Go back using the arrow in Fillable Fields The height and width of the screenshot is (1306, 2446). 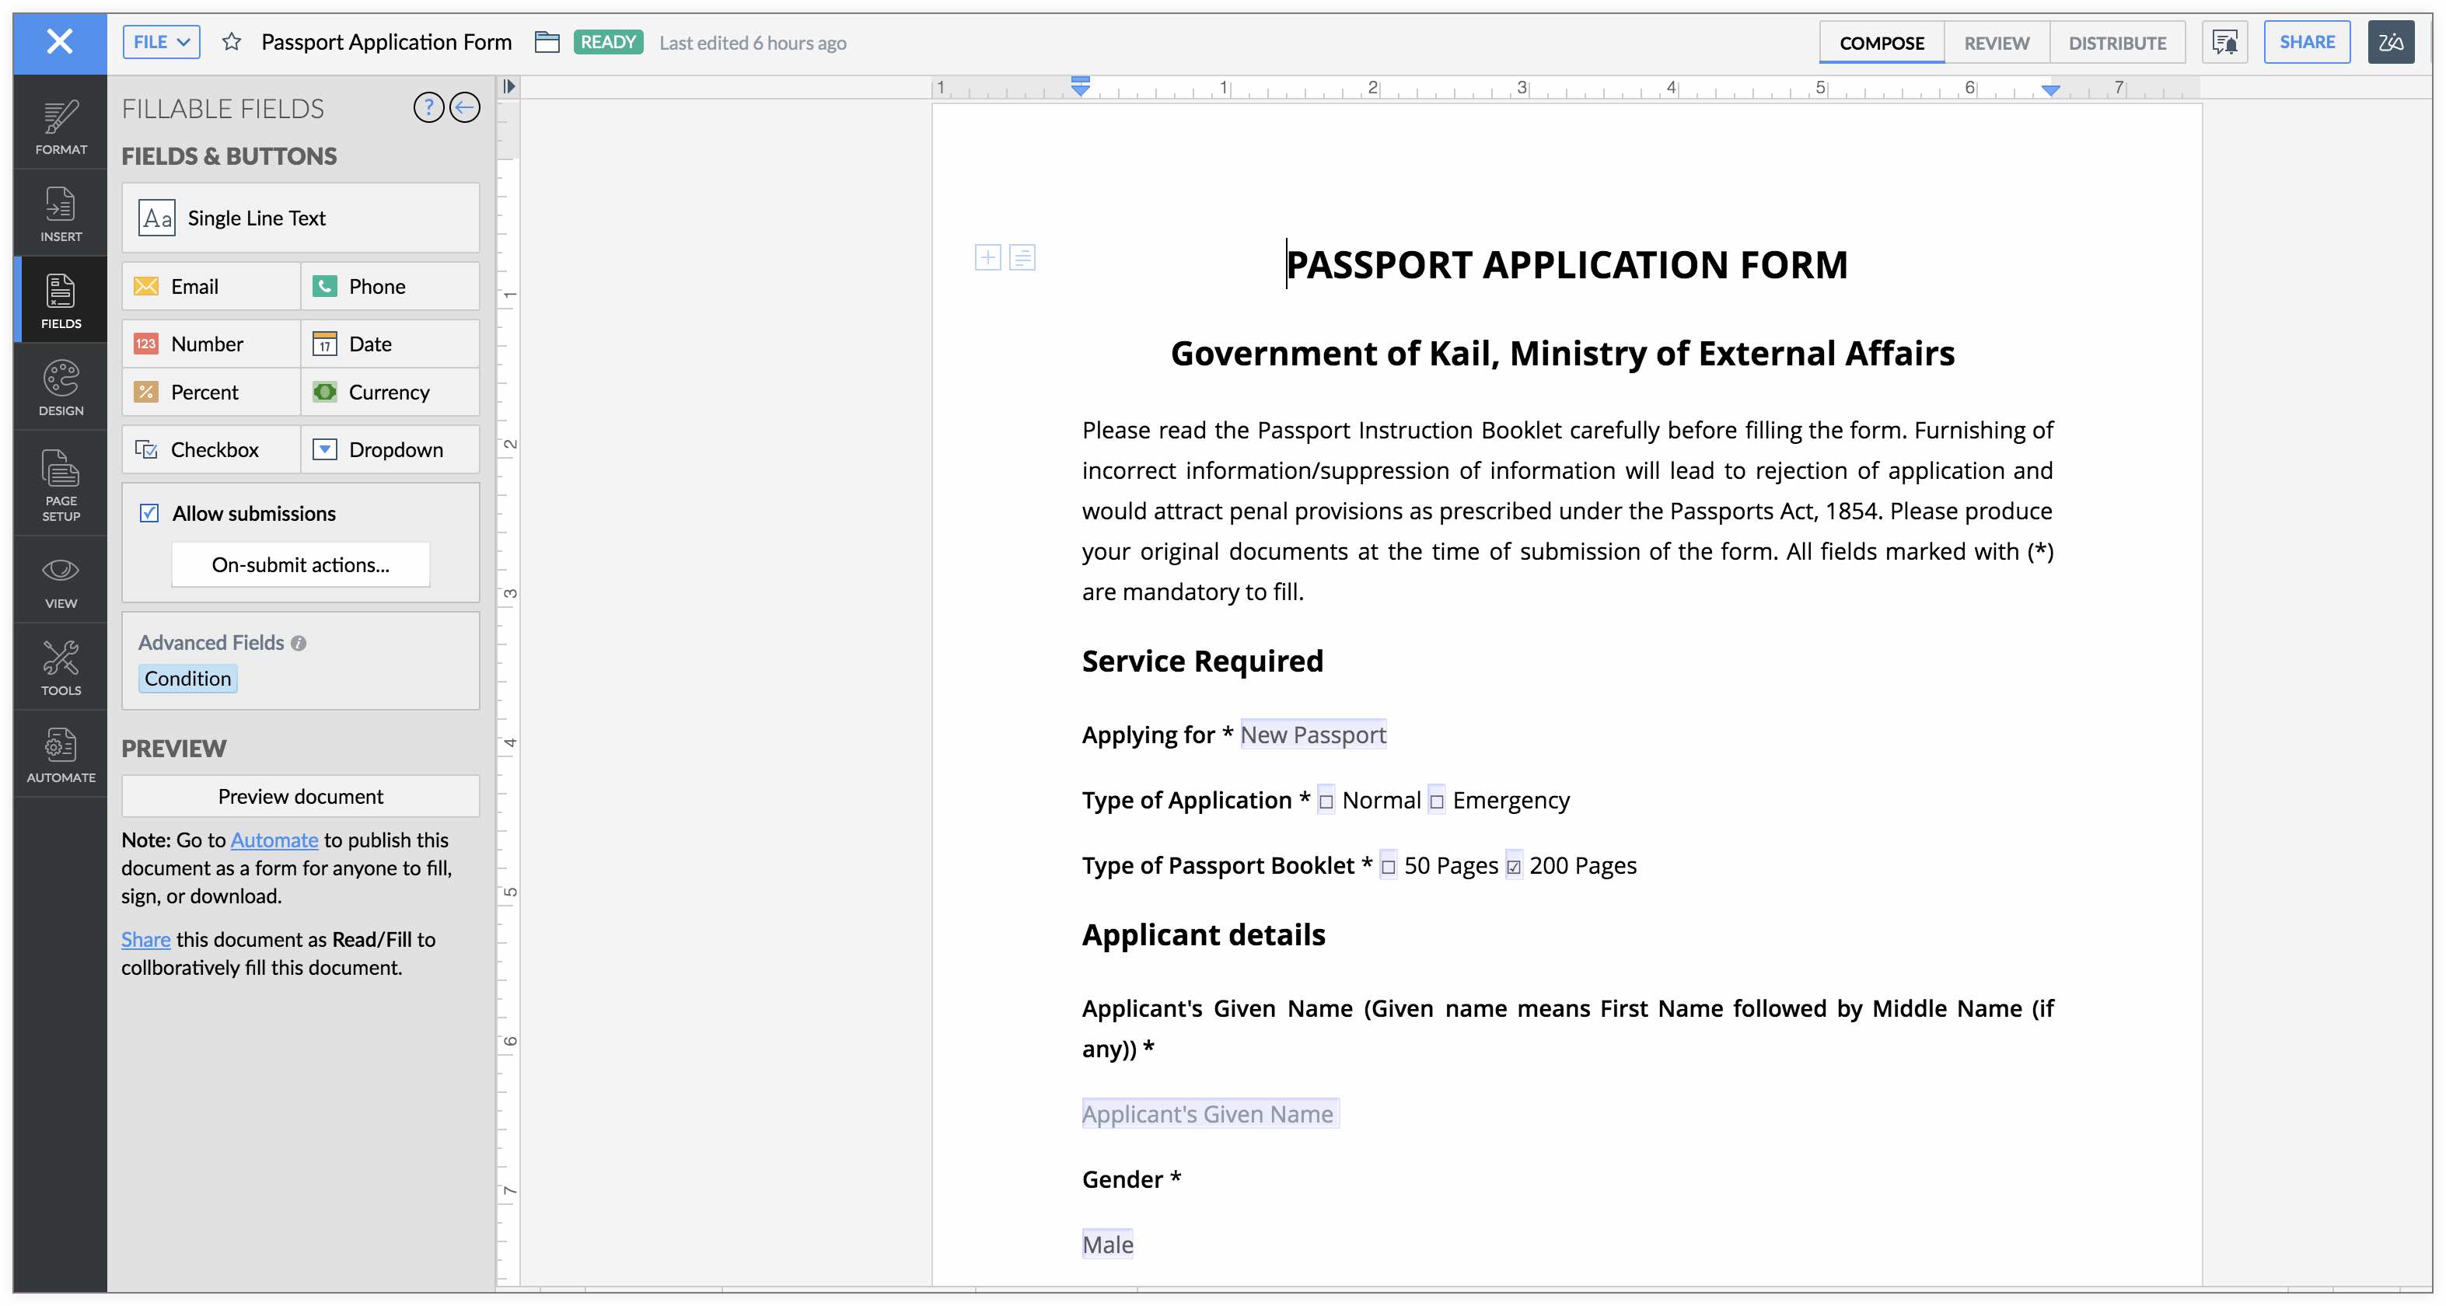click(x=464, y=107)
